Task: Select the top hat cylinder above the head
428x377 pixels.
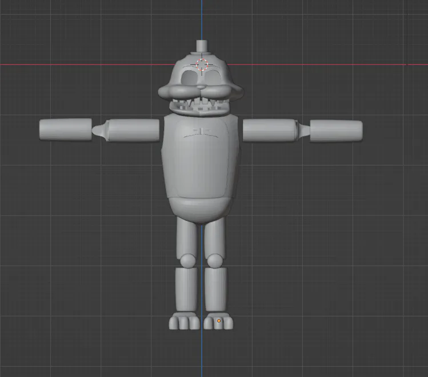Action: (202, 46)
